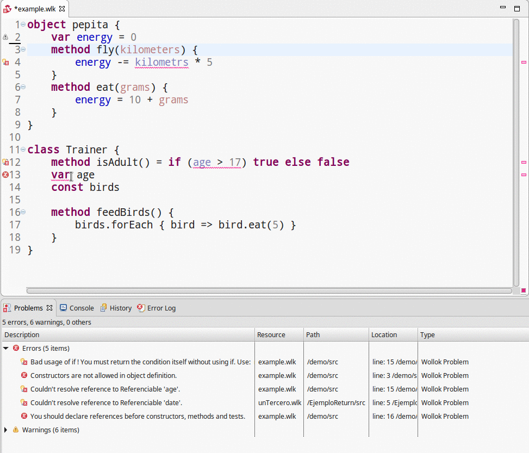Click the quick-fix error marker on line 4
529x453 pixels.
click(5, 62)
